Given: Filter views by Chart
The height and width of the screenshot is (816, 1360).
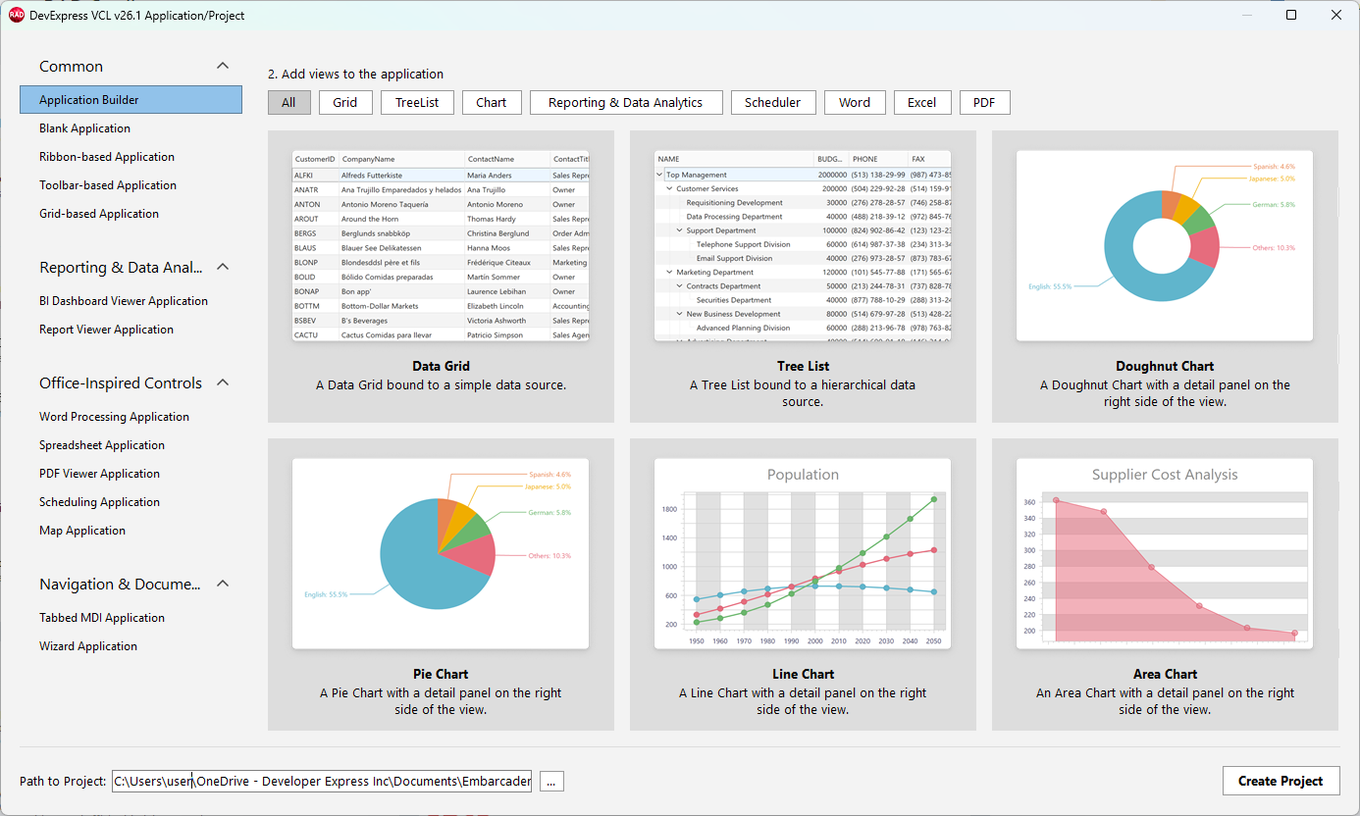Looking at the screenshot, I should click(492, 102).
